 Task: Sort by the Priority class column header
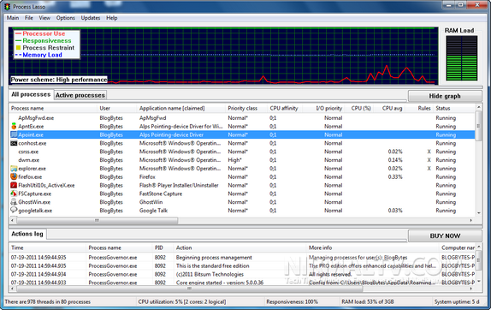coord(242,108)
